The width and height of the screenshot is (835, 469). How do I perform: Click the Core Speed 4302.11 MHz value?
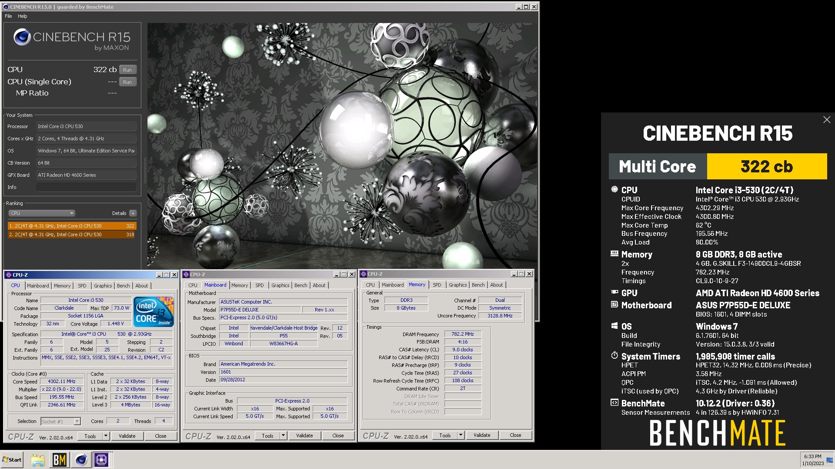pyautogui.click(x=62, y=382)
